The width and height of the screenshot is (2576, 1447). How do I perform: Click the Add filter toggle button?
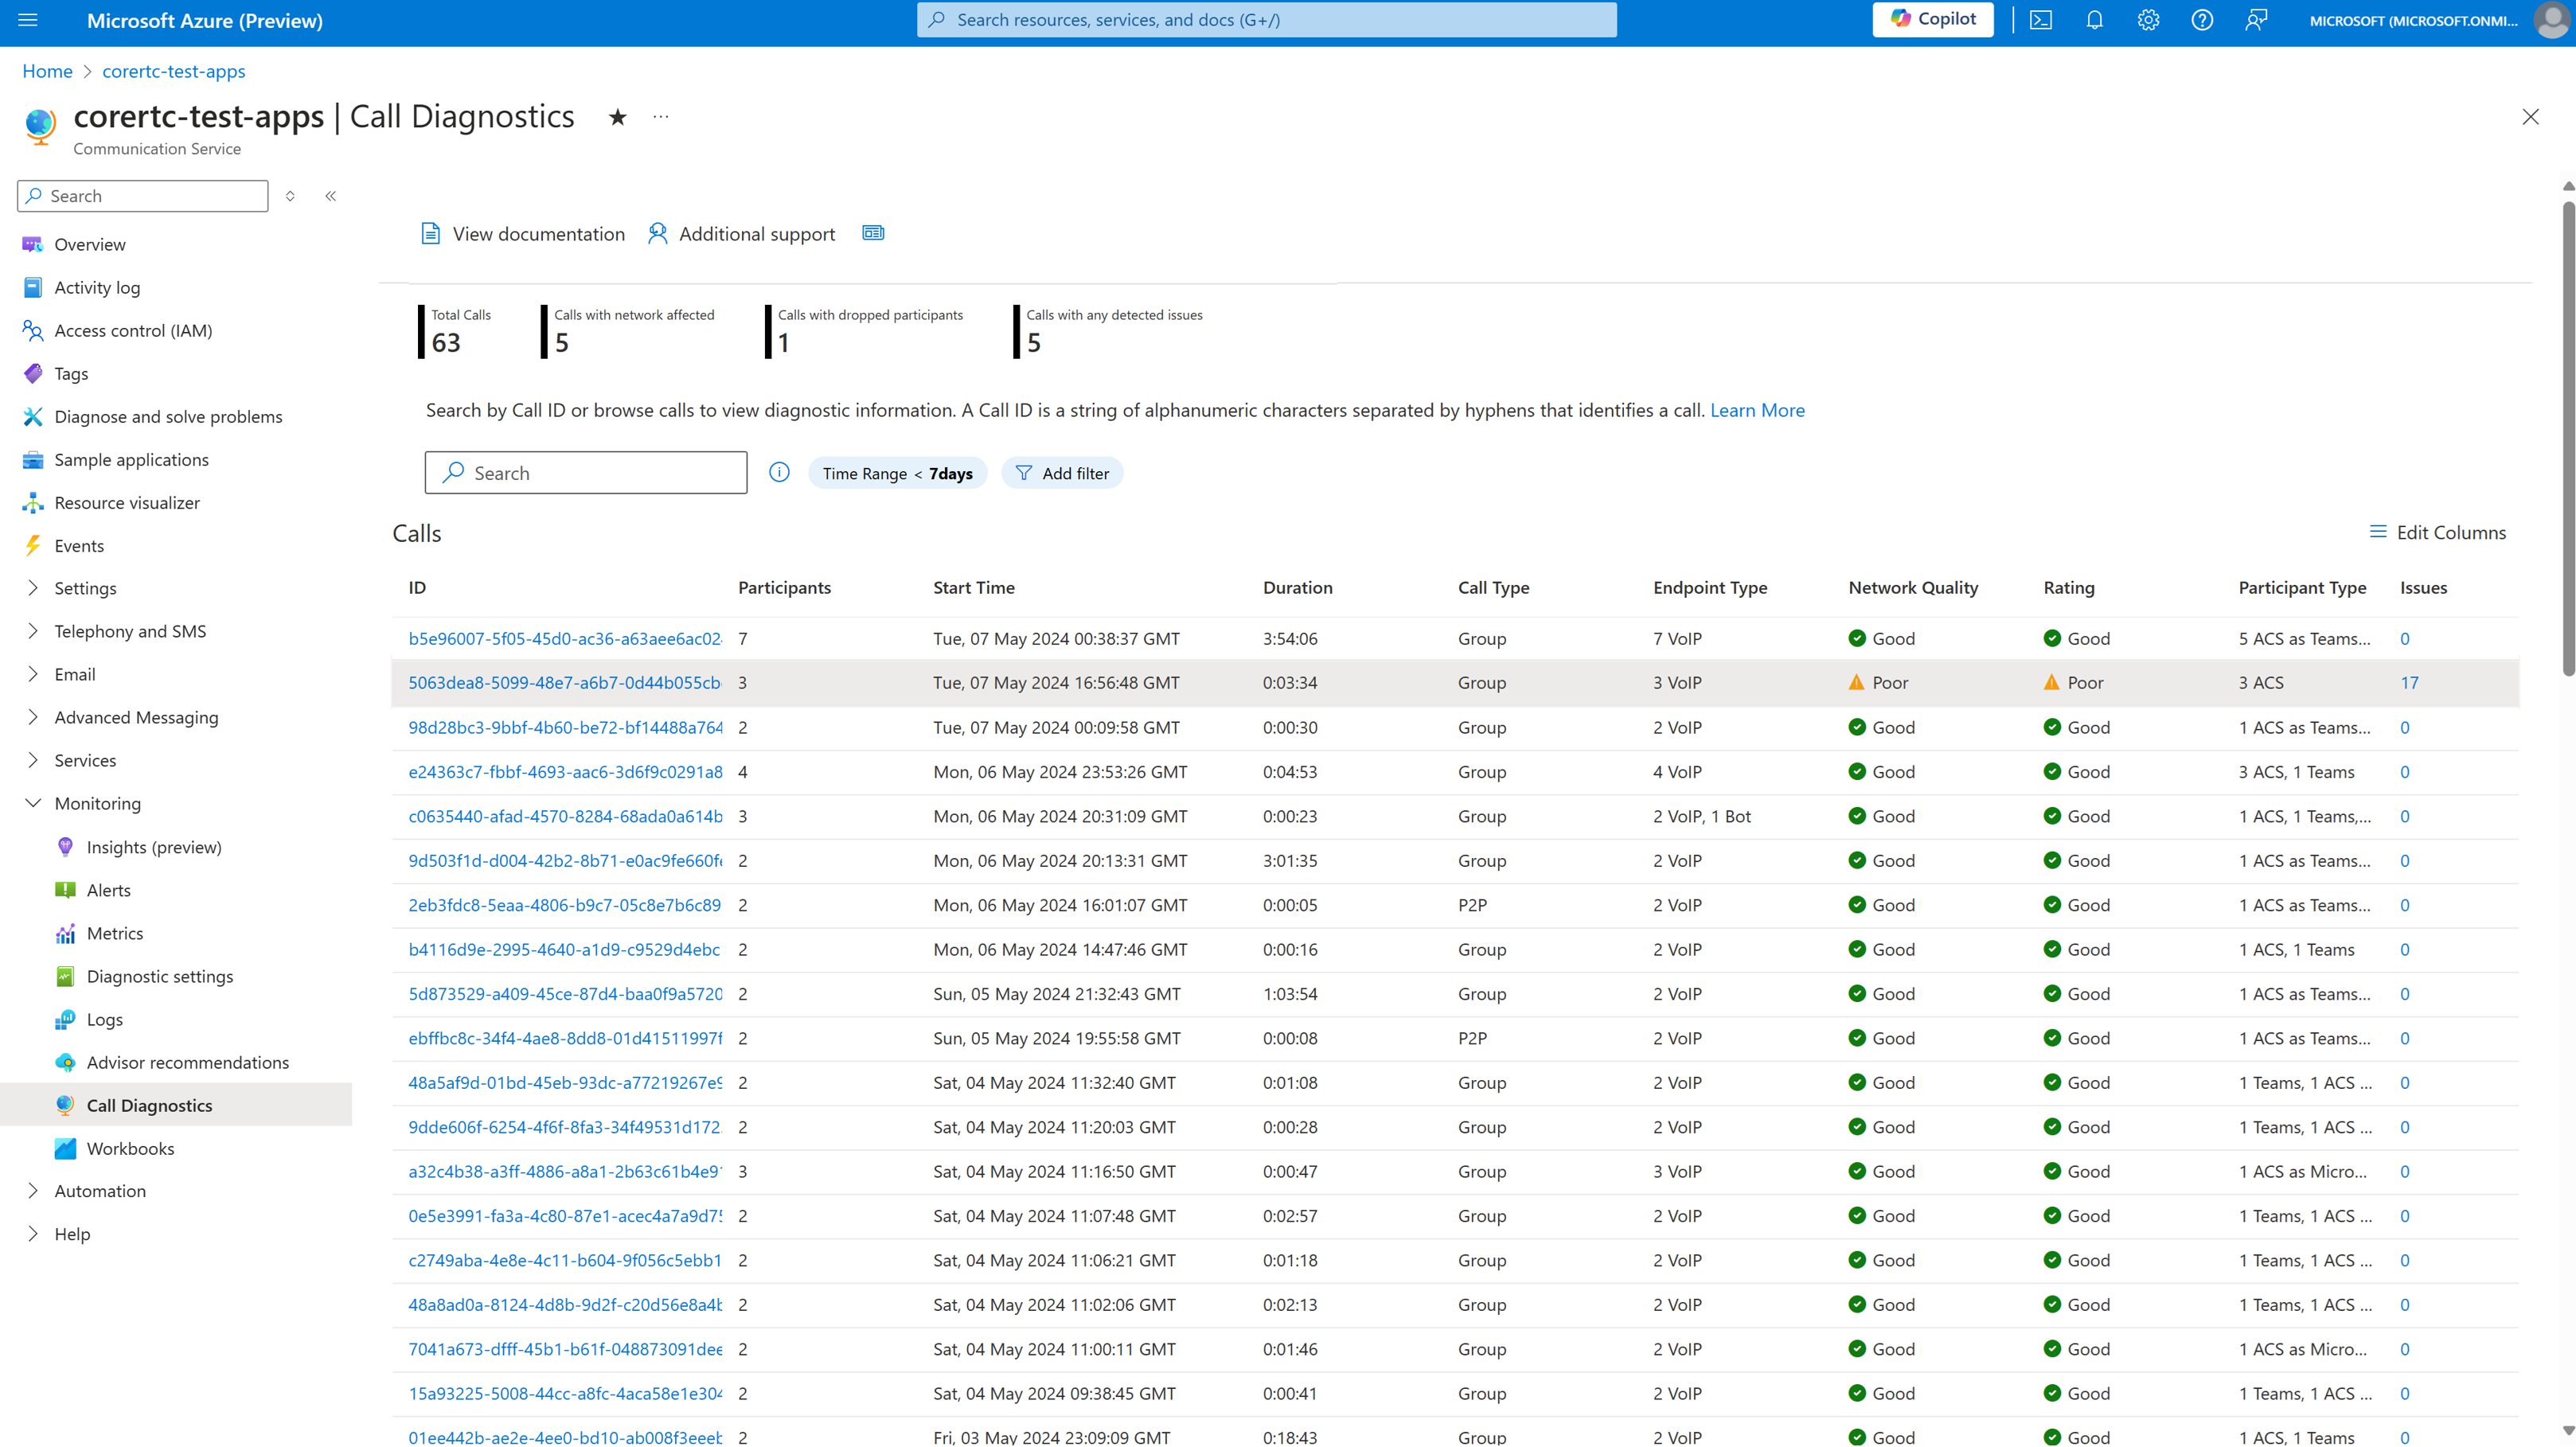pyautogui.click(x=1062, y=472)
